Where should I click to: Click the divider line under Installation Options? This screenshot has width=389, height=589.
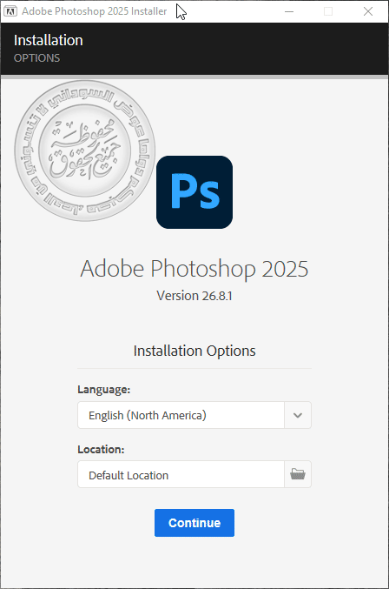point(194,369)
